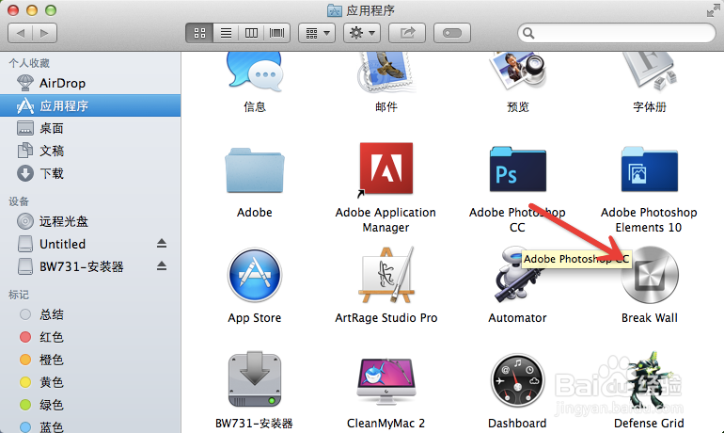Go forward in Finder history
Viewport: 724px width, 433px height.
(x=45, y=33)
